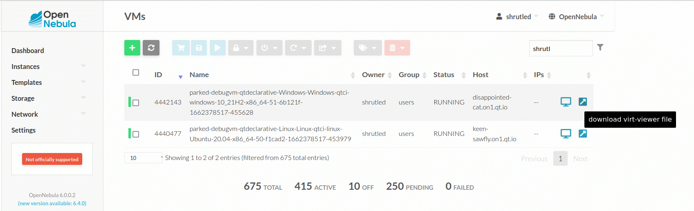Click the new version available 6.4.0 link
Image resolution: width=694 pixels, height=211 pixels.
point(52,203)
